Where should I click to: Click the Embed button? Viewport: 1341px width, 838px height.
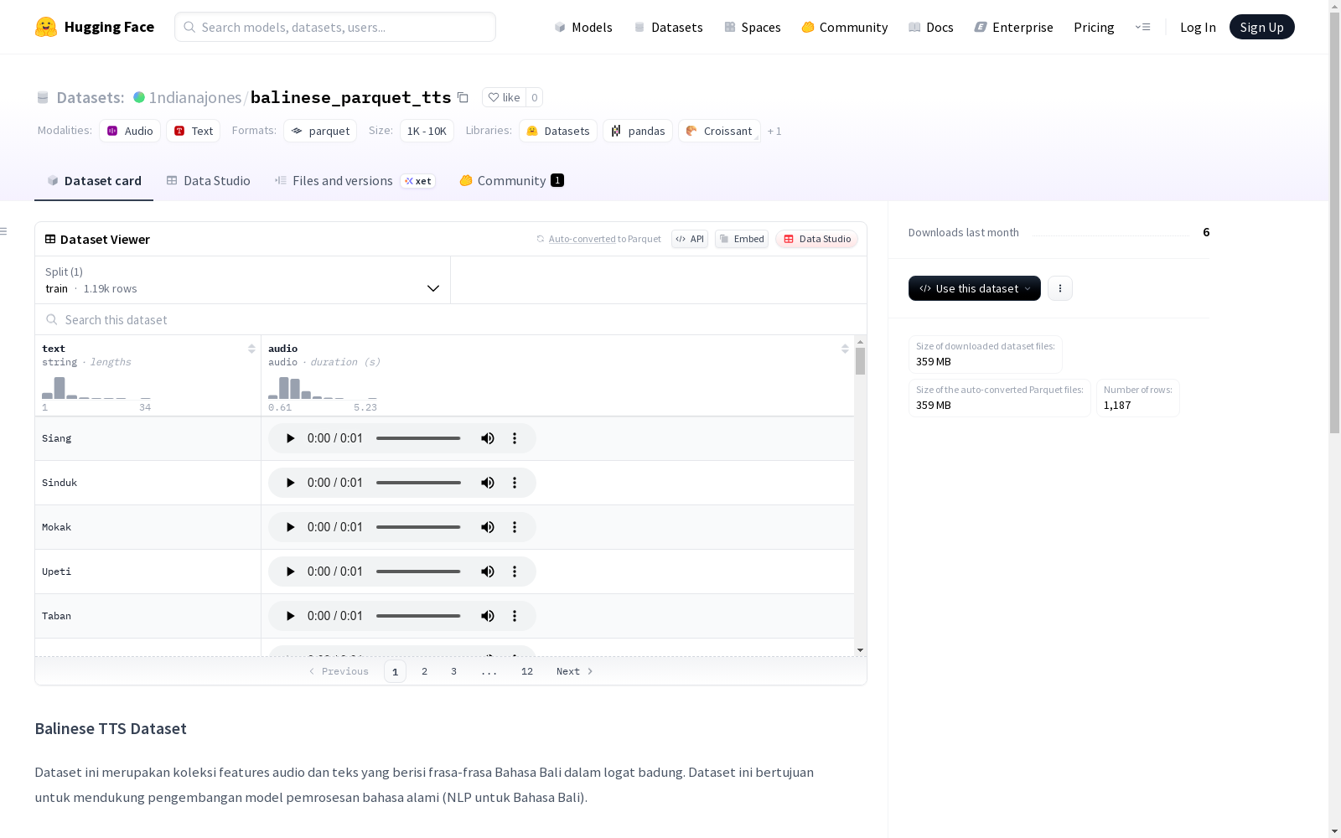[742, 239]
